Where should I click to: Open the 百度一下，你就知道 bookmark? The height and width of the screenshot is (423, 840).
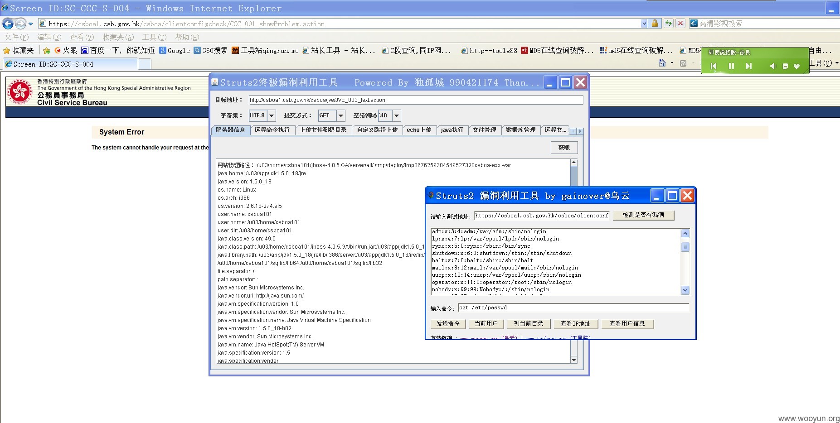pos(118,50)
